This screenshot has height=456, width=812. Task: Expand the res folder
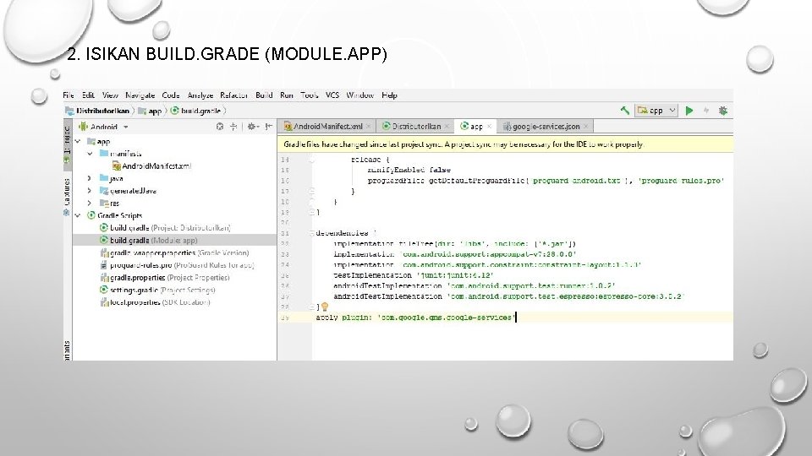point(89,204)
